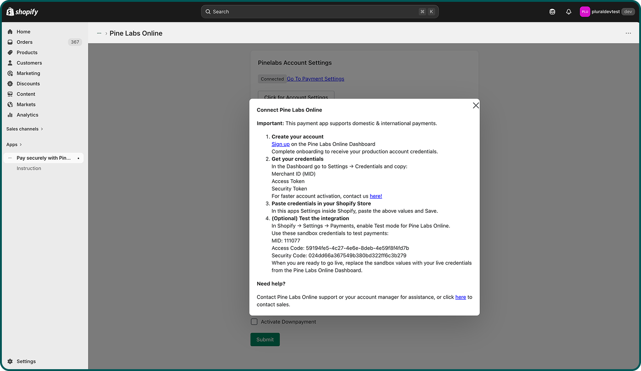Click the Customers person icon
Image resolution: width=641 pixels, height=371 pixels.
coord(10,63)
